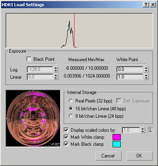Screen dimensions: 158x166
Task: Click the HDRI sphere preview thumbnail
Action: [33, 118]
